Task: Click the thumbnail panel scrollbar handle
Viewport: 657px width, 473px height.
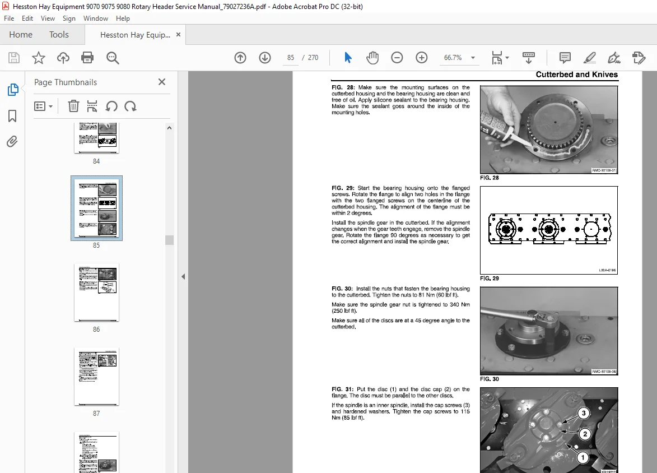Action: click(x=169, y=240)
